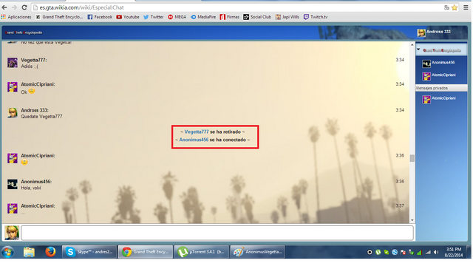Click the safely remove hardware tray icon
This screenshot has height=266, width=473.
click(x=411, y=252)
